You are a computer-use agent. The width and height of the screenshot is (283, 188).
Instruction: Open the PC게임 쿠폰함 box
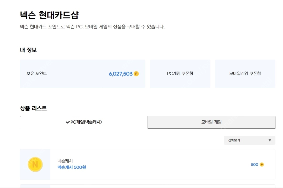(180, 74)
